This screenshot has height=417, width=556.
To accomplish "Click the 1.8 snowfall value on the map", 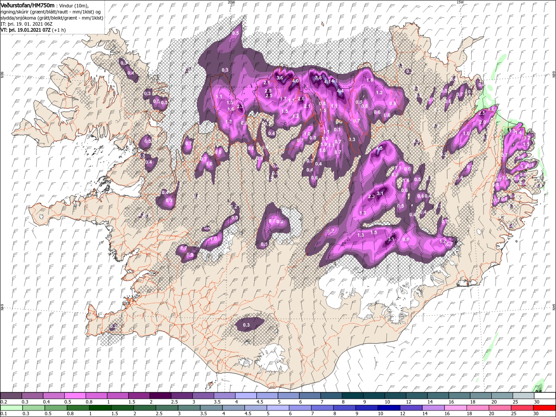I will pyautogui.click(x=370, y=80).
